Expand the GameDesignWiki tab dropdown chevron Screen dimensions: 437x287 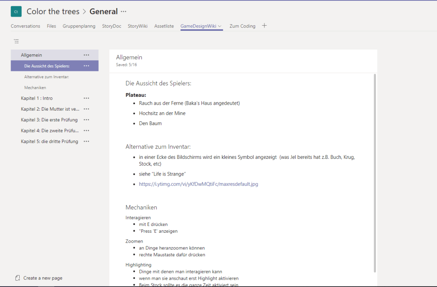(220, 26)
